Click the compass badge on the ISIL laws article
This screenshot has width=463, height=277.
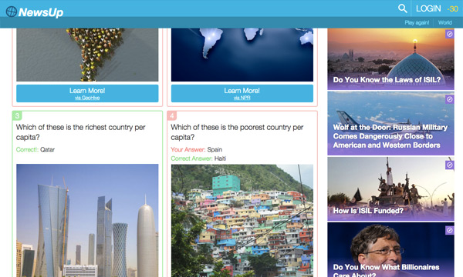(x=449, y=34)
